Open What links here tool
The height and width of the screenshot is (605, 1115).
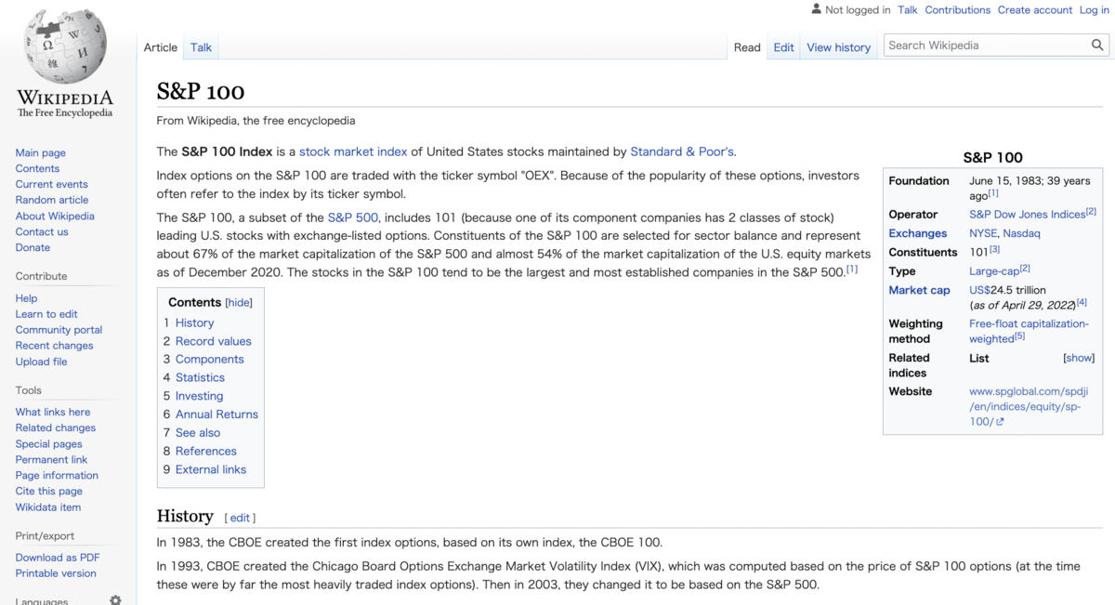pos(53,412)
